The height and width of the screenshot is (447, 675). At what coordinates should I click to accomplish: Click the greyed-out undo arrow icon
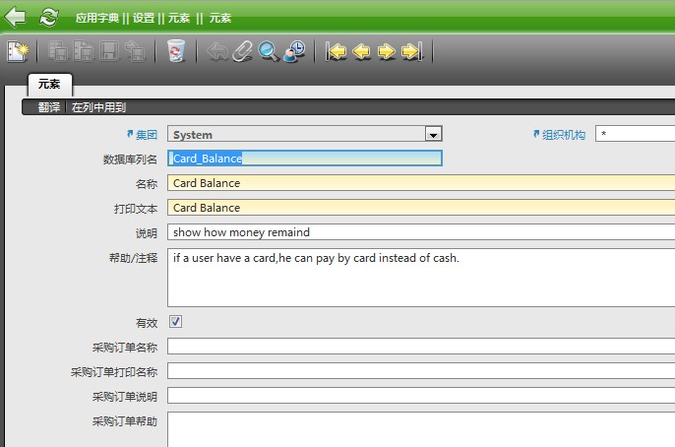point(217,51)
